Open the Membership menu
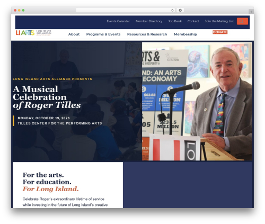The image size is (265, 224). click(185, 34)
